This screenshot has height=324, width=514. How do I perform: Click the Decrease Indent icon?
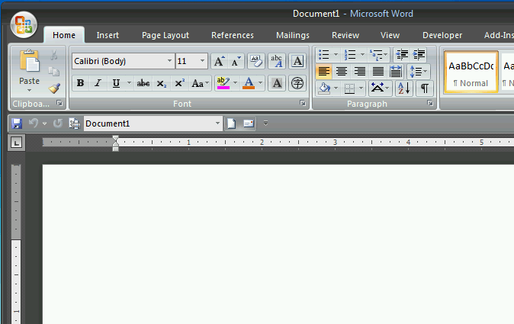point(402,54)
